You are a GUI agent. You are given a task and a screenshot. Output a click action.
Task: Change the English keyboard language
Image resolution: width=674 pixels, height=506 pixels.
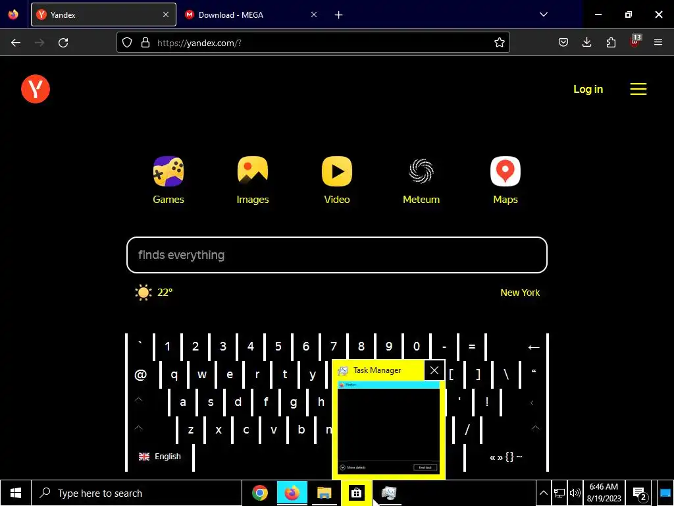tap(160, 457)
